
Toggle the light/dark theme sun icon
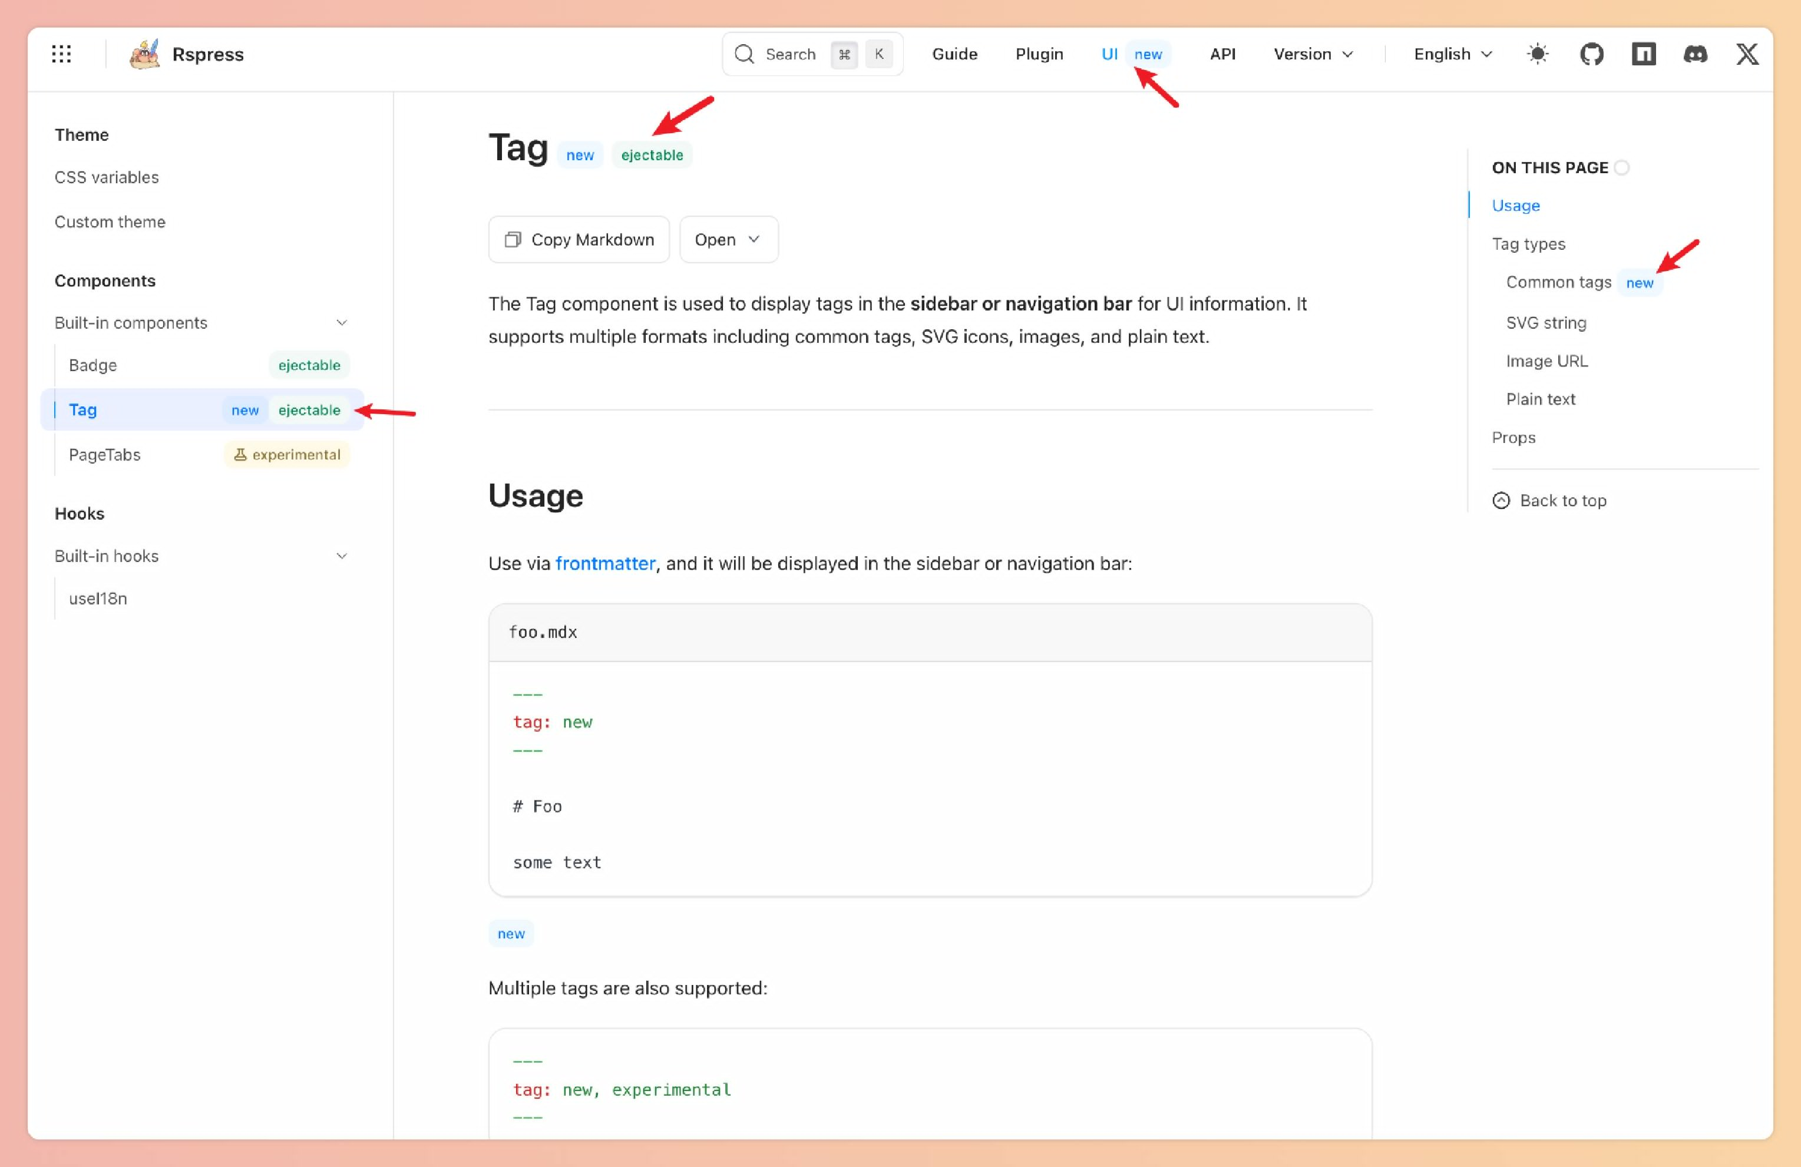point(1537,54)
